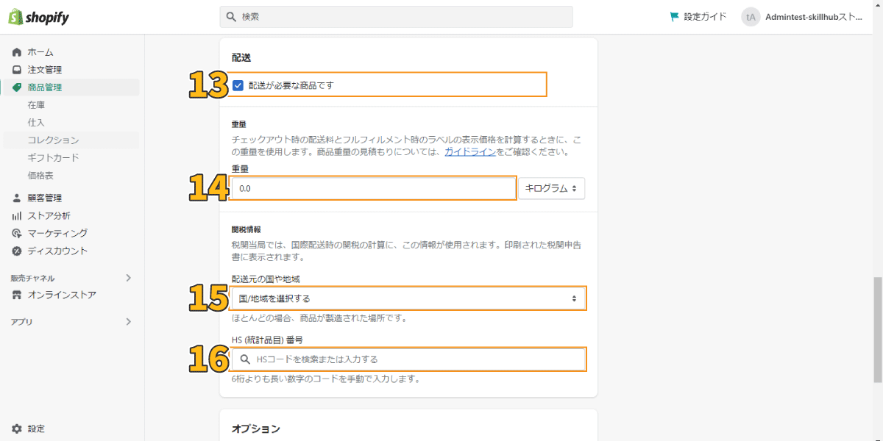The width and height of the screenshot is (883, 441).
Task: Click the 注文管理 inbox icon
Action: pos(17,70)
